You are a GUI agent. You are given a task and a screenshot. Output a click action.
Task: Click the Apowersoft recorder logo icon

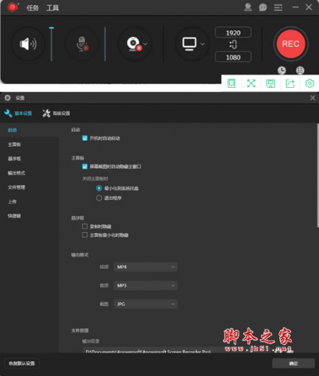pyautogui.click(x=13, y=8)
